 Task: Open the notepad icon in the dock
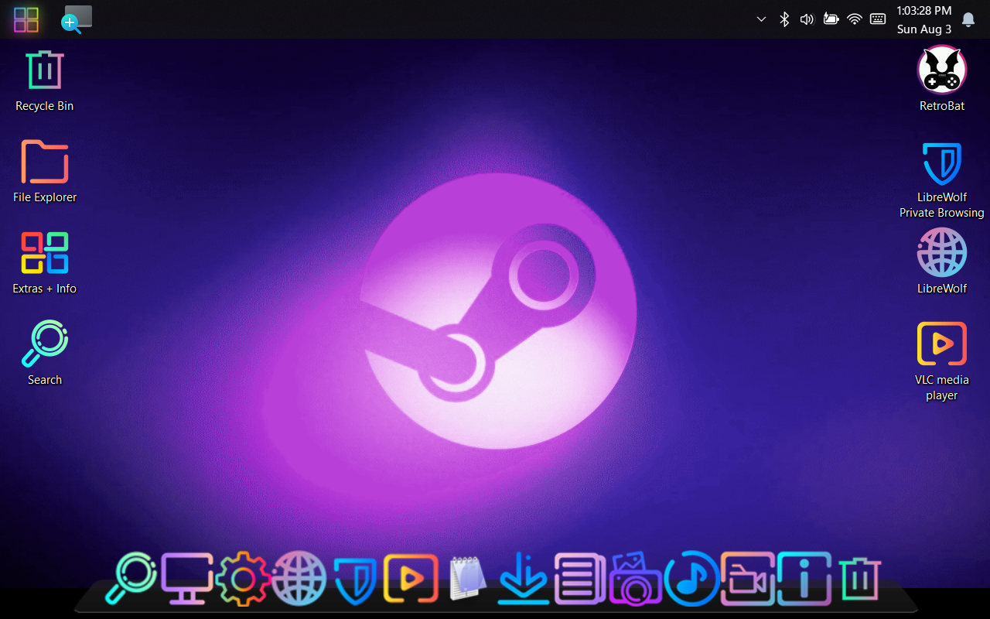tap(467, 579)
